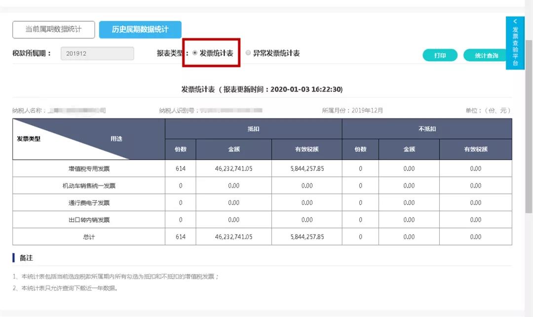Choose the 异常发票统计表 report type
Image resolution: width=533 pixels, height=317 pixels.
[248, 53]
